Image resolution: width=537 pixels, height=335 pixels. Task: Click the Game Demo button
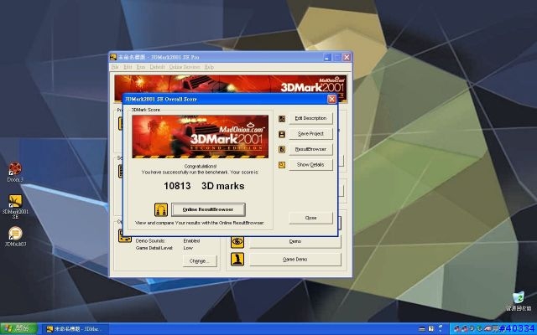295,260
